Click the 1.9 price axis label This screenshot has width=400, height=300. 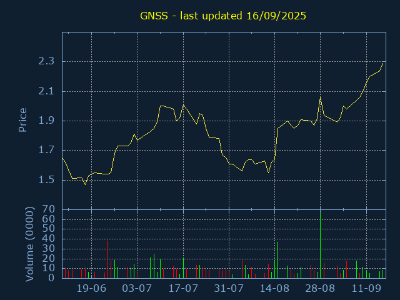point(46,121)
